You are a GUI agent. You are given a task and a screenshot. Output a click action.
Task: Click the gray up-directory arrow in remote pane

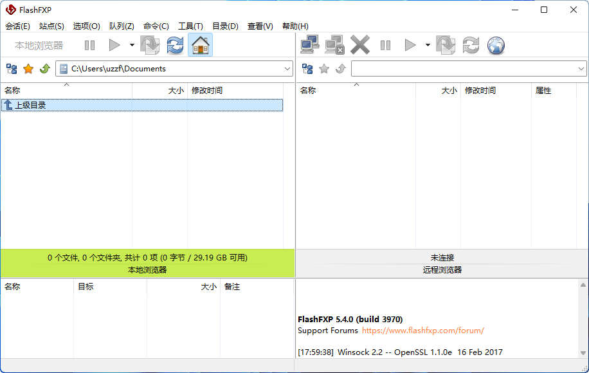(340, 69)
